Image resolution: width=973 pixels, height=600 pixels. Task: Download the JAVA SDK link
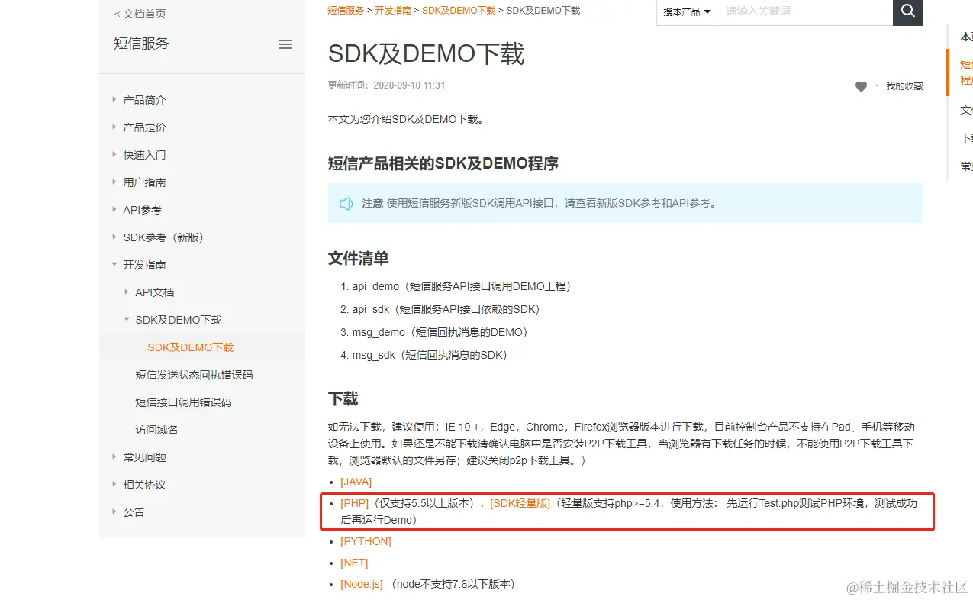pyautogui.click(x=356, y=481)
